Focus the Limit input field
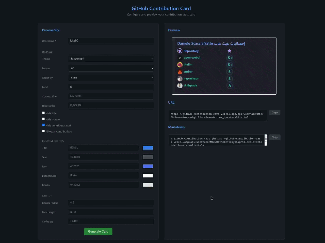 [x=111, y=87]
